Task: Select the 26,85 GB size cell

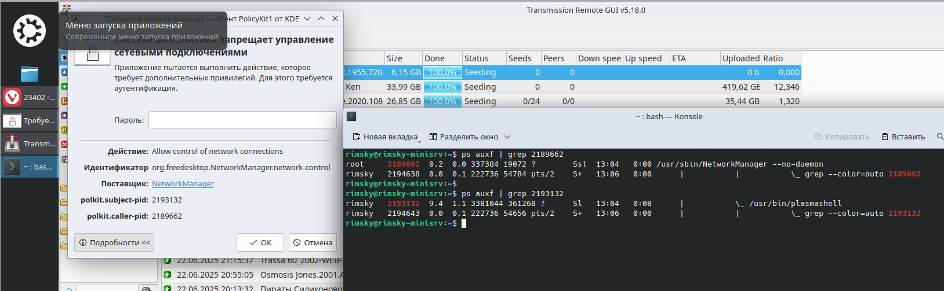Action: [x=404, y=101]
